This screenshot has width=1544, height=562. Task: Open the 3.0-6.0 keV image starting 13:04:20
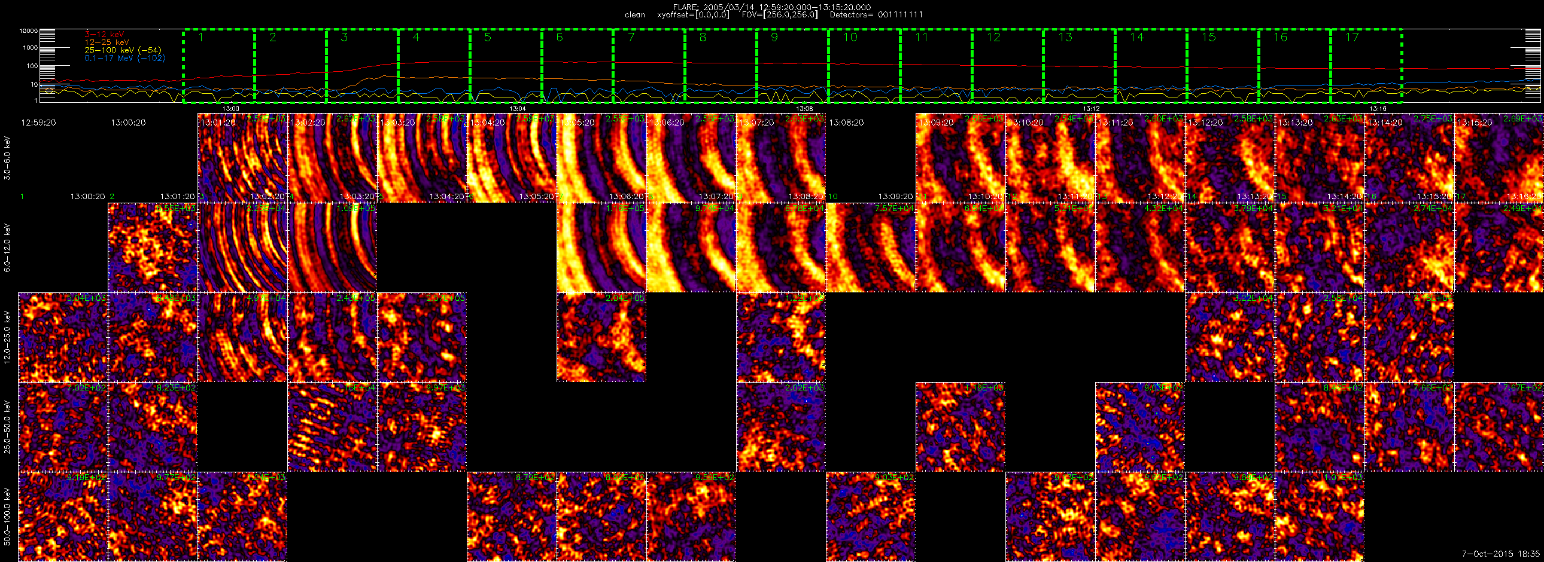pos(512,158)
